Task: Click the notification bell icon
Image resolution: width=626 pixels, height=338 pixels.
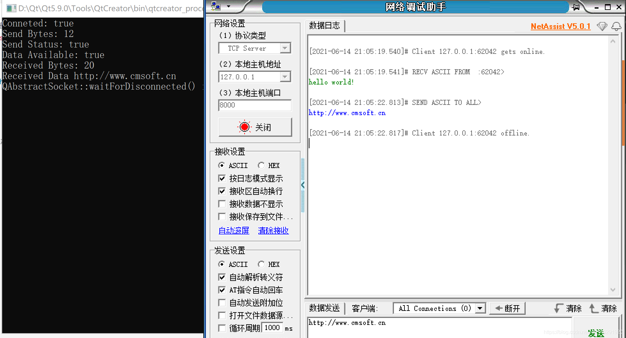Action: 616,26
